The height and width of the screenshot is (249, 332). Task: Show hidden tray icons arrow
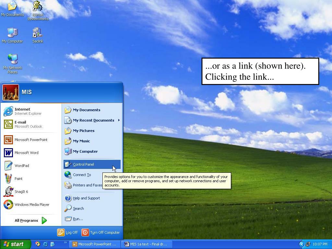302,244
